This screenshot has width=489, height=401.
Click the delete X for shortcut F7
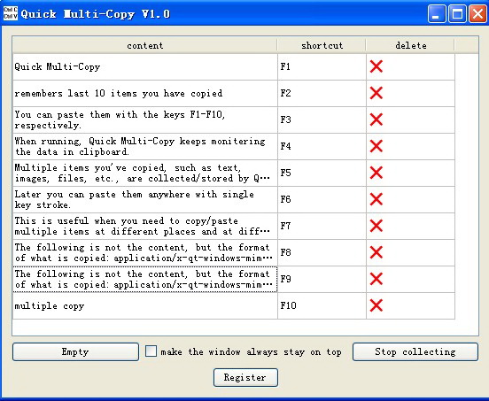(x=376, y=226)
